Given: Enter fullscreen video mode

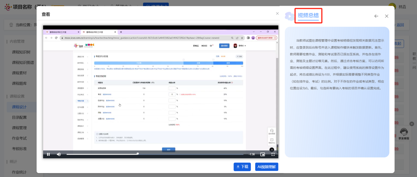Looking at the screenshot, I should point(273,154).
